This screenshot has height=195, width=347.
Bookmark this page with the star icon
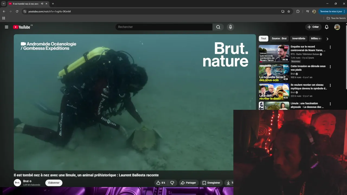click(289, 11)
